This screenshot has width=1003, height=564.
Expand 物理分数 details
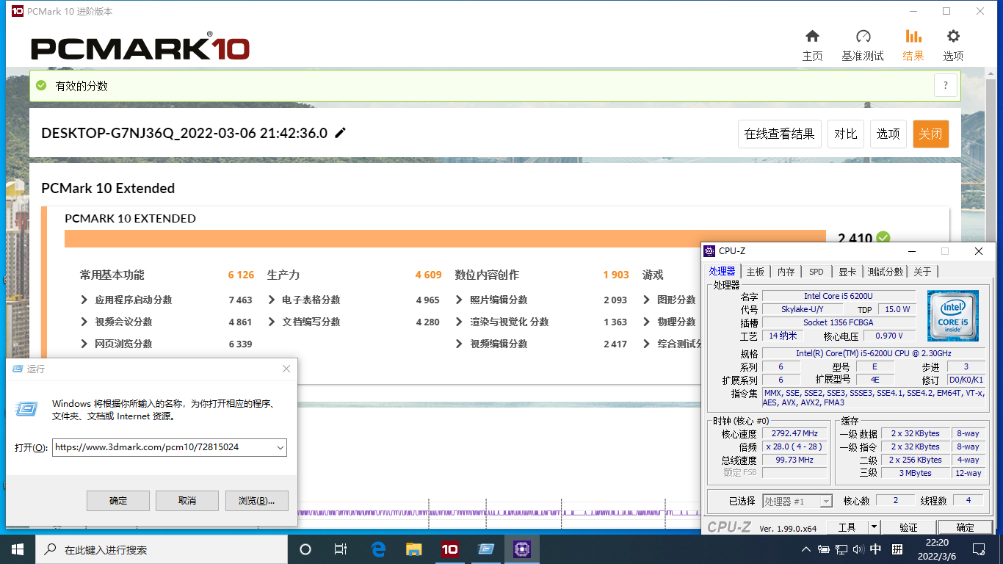click(647, 322)
